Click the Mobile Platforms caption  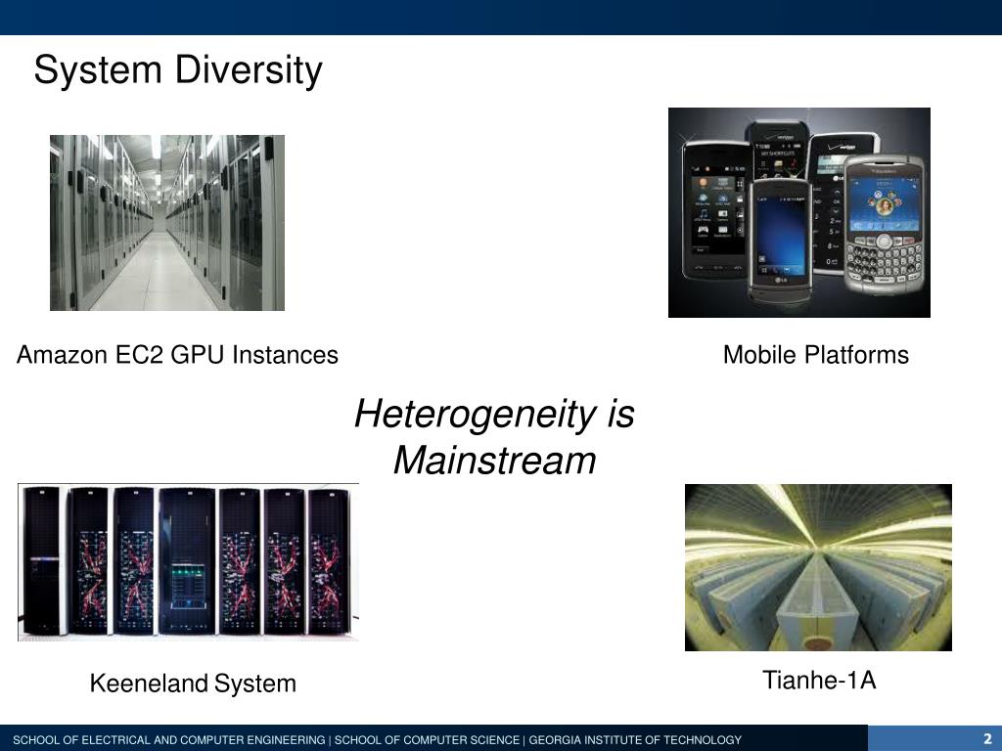pos(815,355)
